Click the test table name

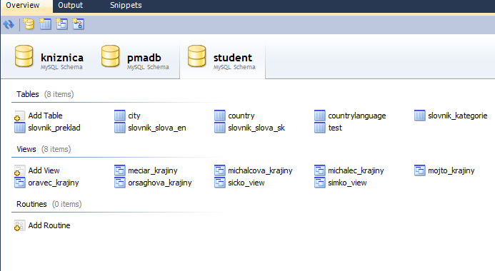(x=335, y=128)
